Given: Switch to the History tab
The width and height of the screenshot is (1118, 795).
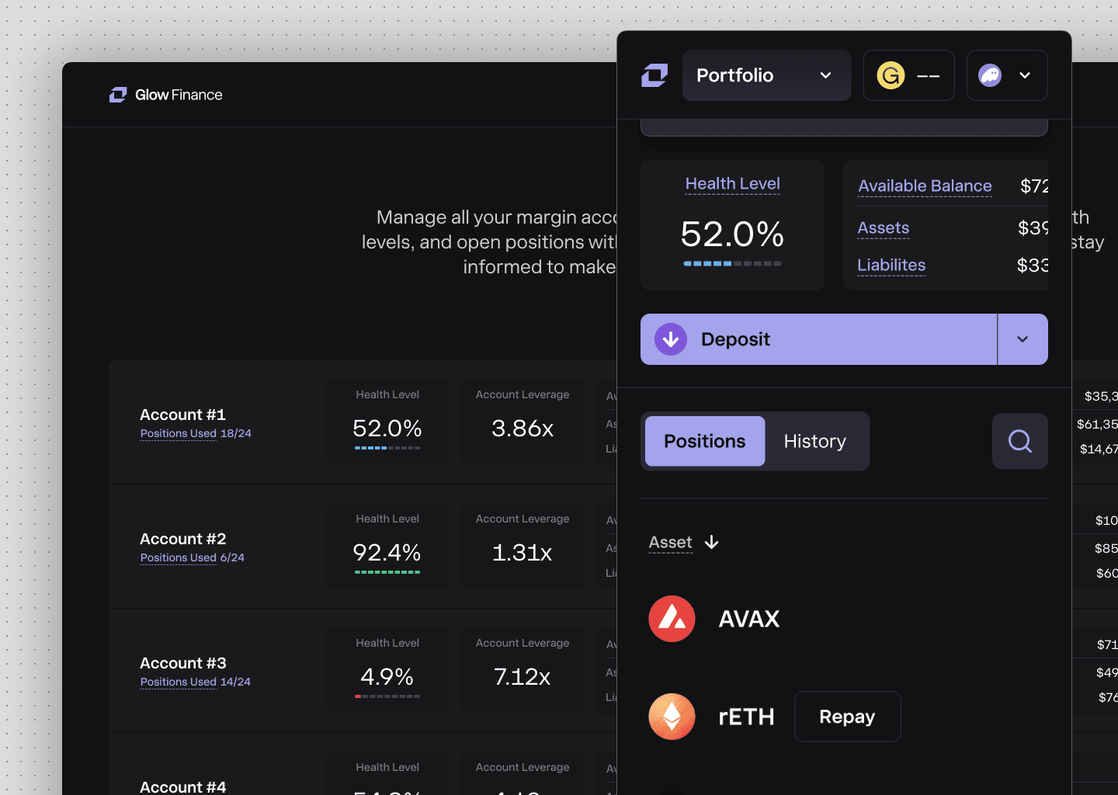Looking at the screenshot, I should click(x=814, y=441).
